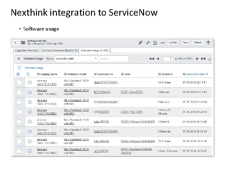Viewport: 229px width, 172px height.
Task: Open the info preview icon for the 0 Seconds row
Action: pos(30,131)
